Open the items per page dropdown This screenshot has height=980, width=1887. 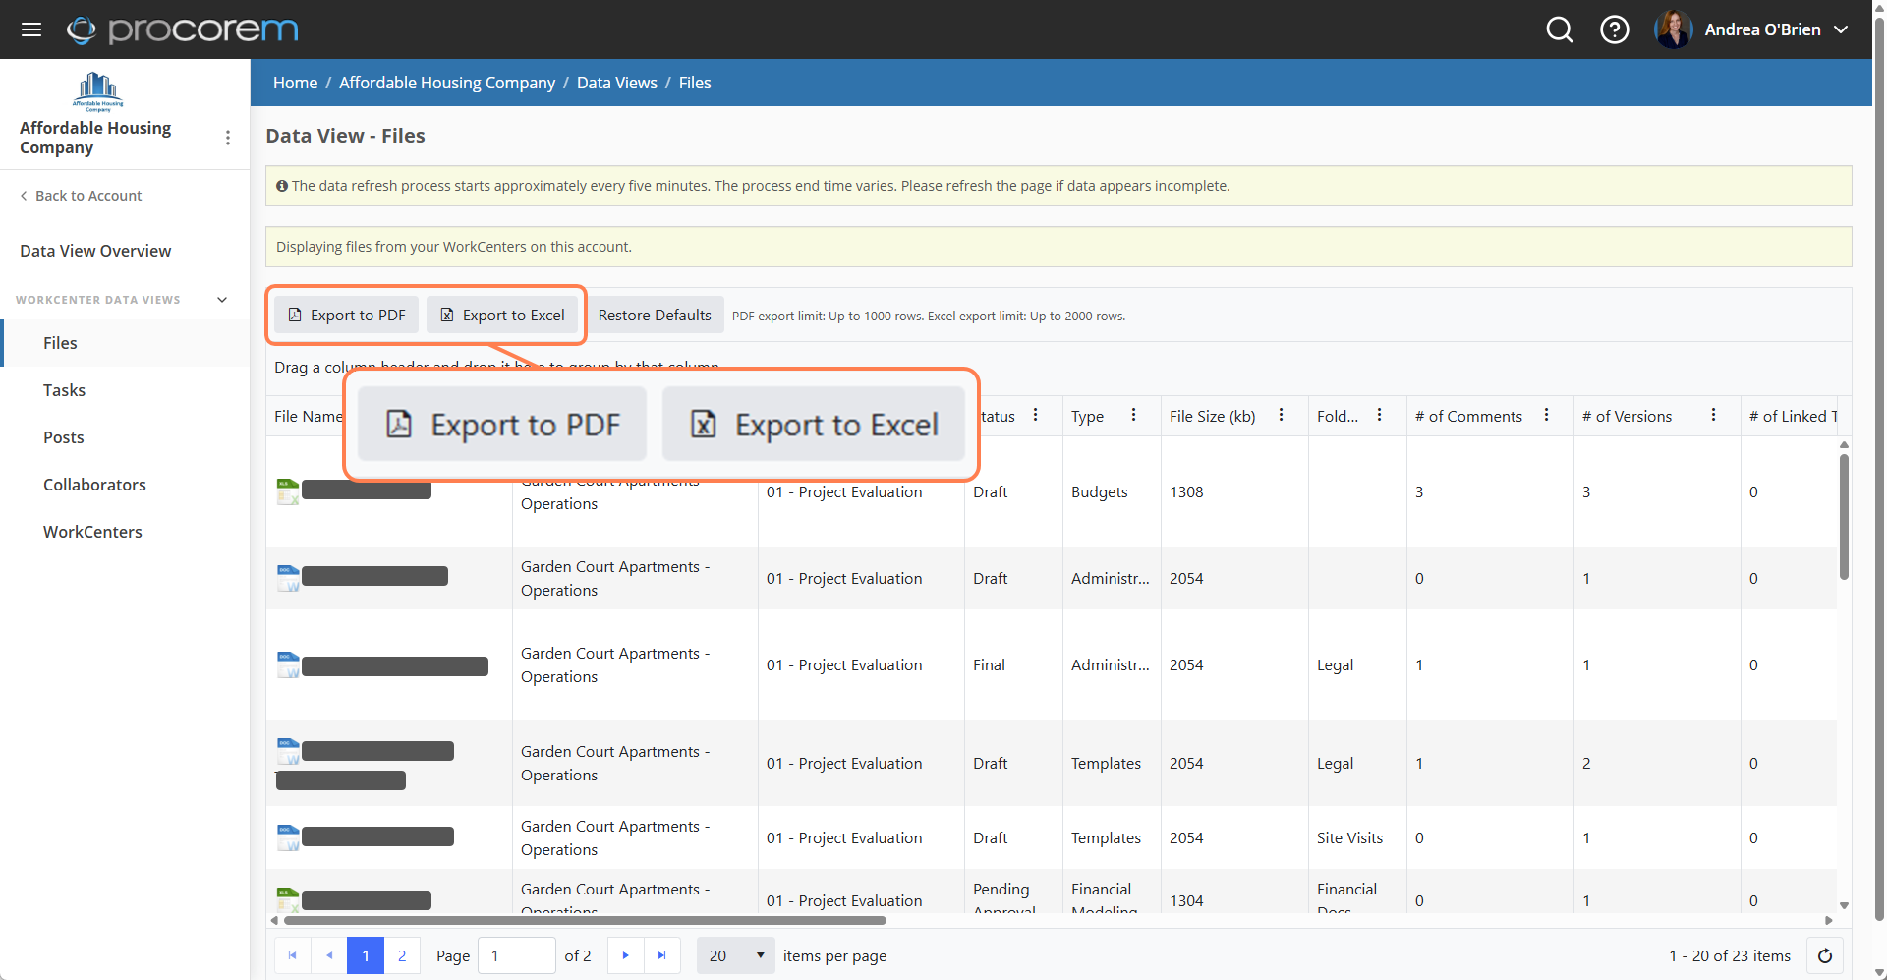pos(736,955)
